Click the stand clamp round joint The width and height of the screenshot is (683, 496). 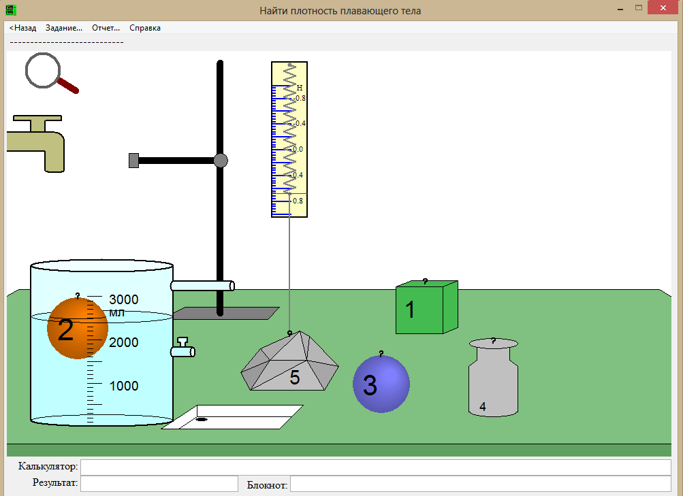(x=220, y=161)
